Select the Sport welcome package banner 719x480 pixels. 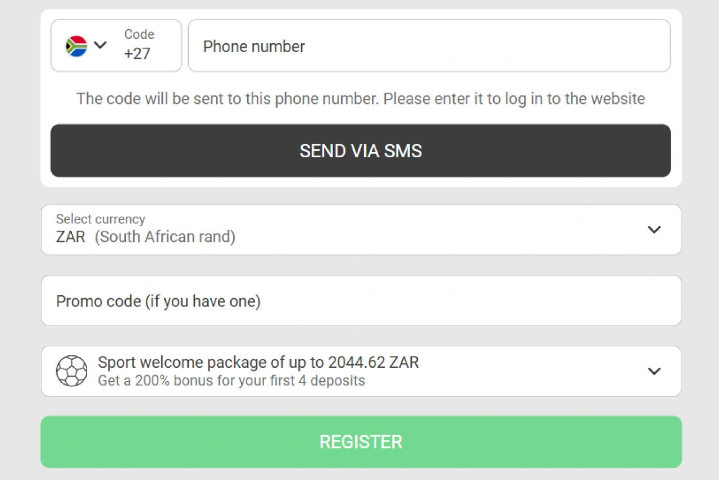(361, 371)
